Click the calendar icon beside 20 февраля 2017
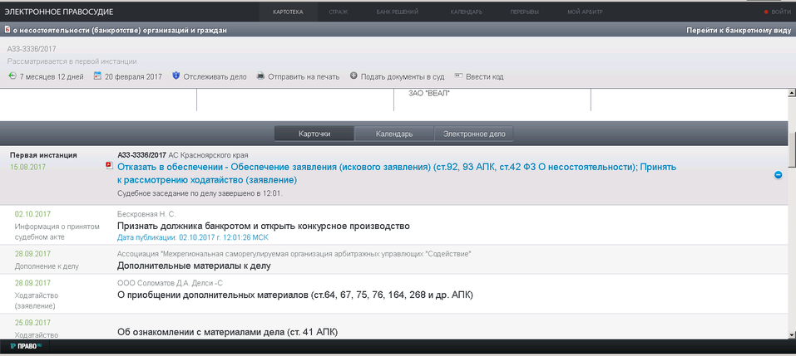Screen dimensions: 796x356 [x=98, y=76]
